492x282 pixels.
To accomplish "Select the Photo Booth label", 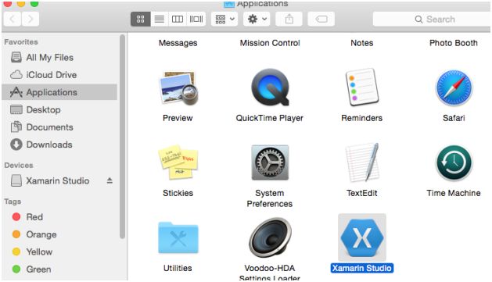I will point(454,43).
